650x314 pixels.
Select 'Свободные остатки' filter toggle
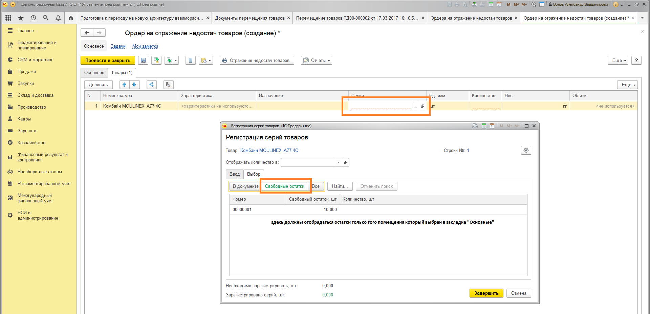pos(284,186)
